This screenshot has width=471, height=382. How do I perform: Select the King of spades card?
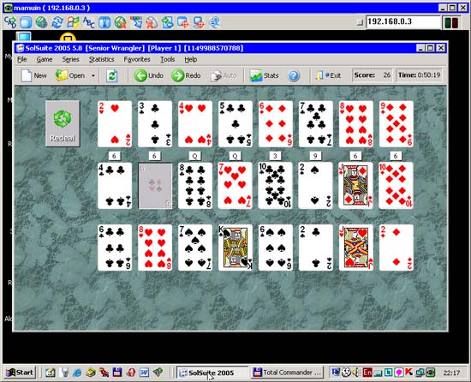click(x=235, y=248)
